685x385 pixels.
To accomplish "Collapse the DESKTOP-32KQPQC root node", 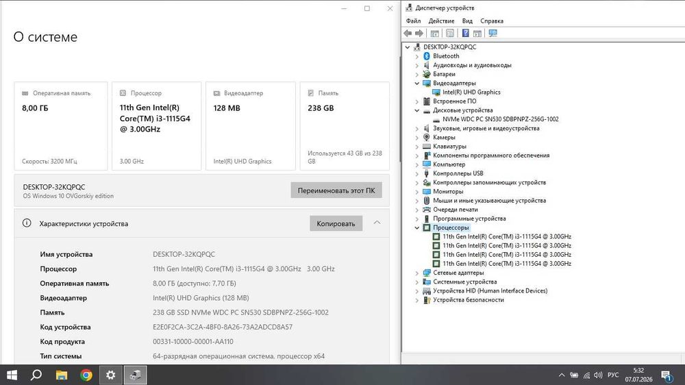I will pos(408,47).
